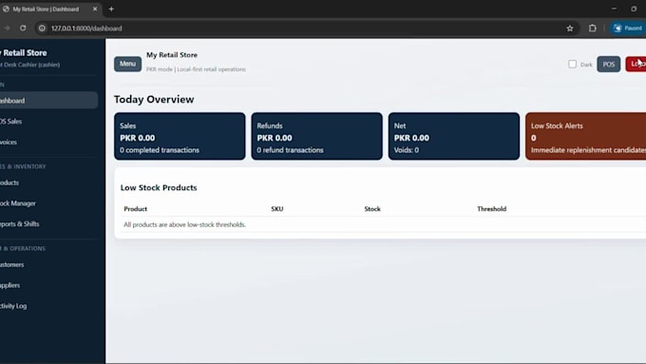646x364 pixels.
Task: Open a new browser tab with plus icon
Action: pyautogui.click(x=111, y=9)
